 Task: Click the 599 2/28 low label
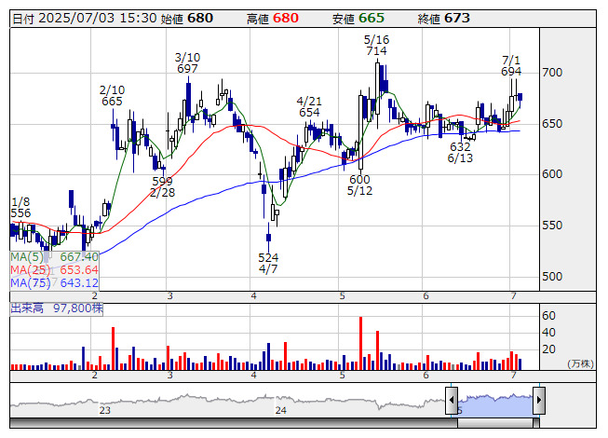162,187
